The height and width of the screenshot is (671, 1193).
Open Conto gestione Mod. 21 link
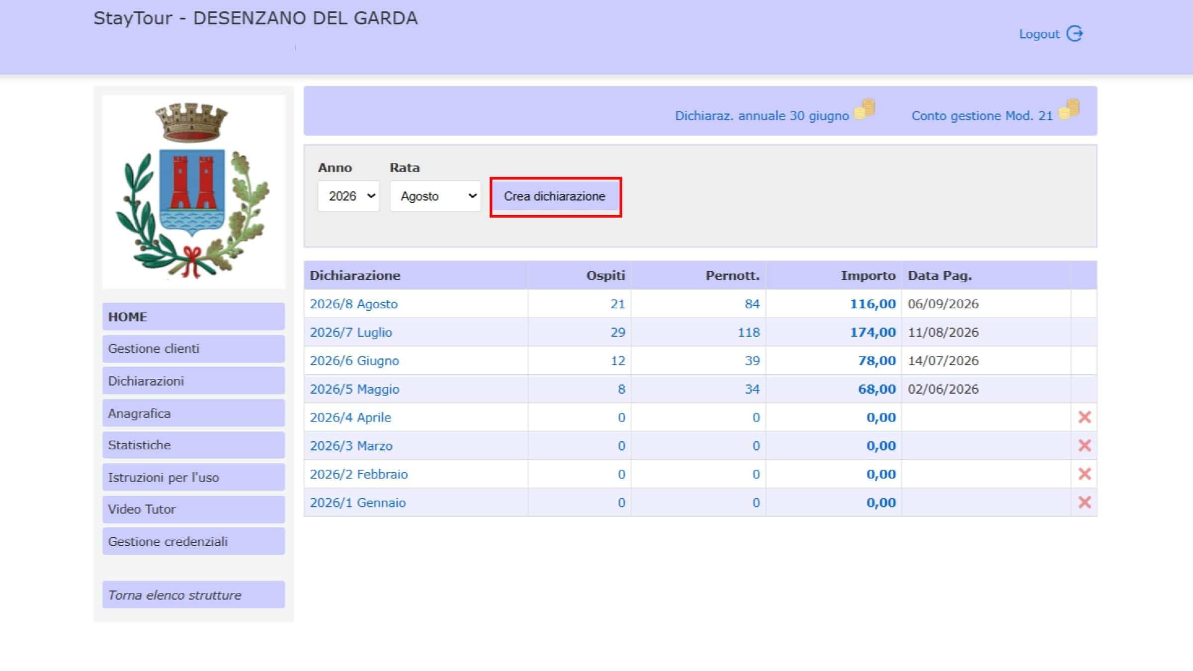tap(982, 116)
